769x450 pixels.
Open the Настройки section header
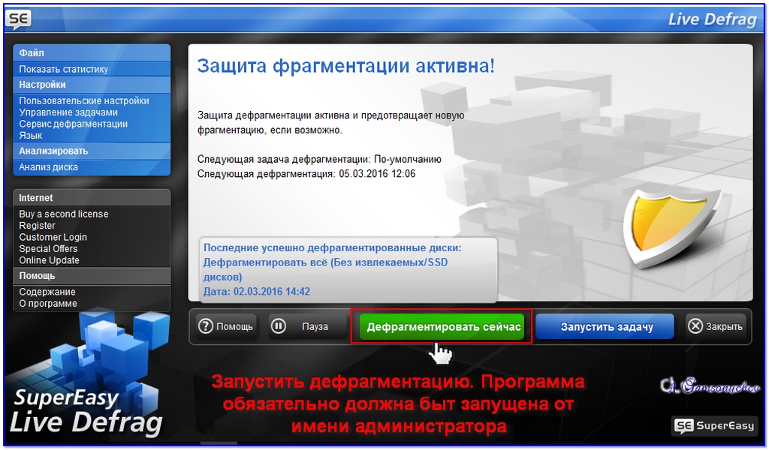[92, 85]
